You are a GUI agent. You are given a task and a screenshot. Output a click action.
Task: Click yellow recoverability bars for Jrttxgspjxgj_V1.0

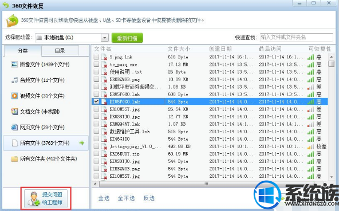pyautogui.click(x=310, y=146)
